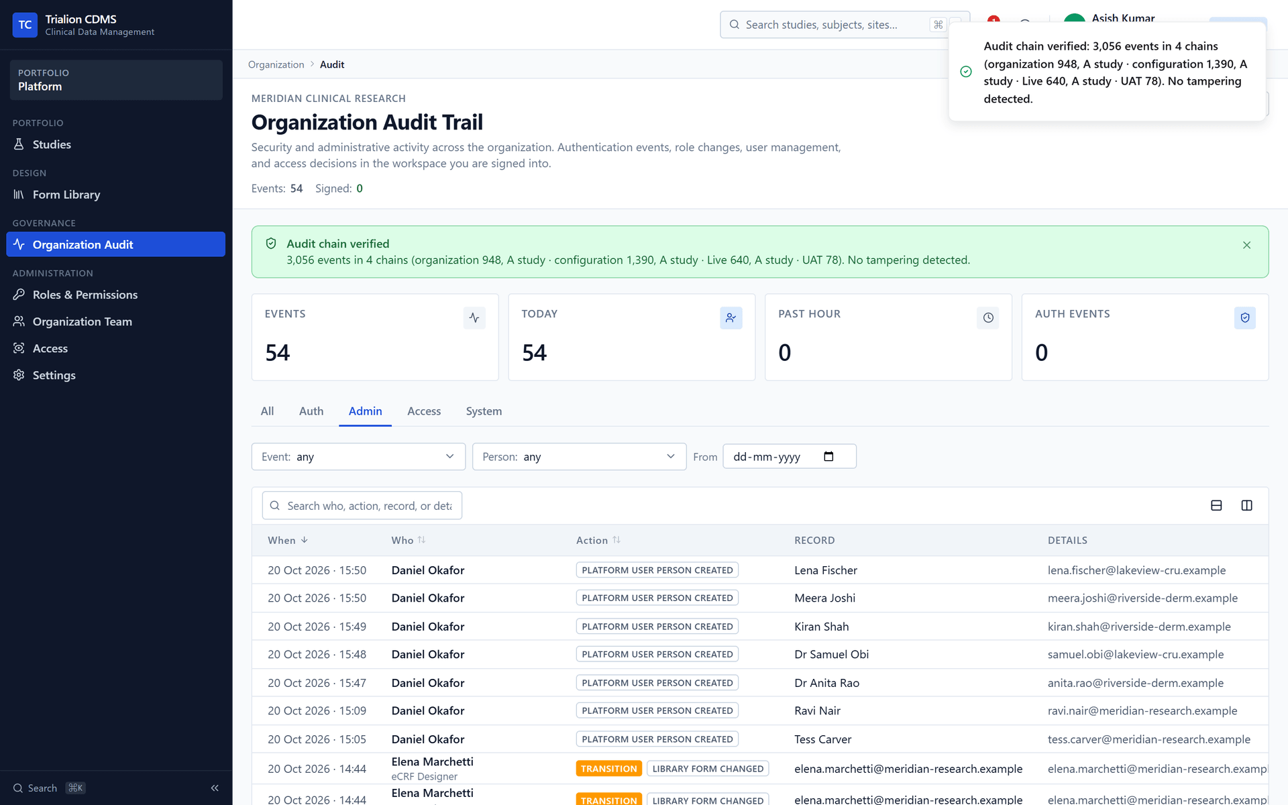Open Settings in the sidebar
Viewport: 1288px width, 805px height.
[115, 375]
